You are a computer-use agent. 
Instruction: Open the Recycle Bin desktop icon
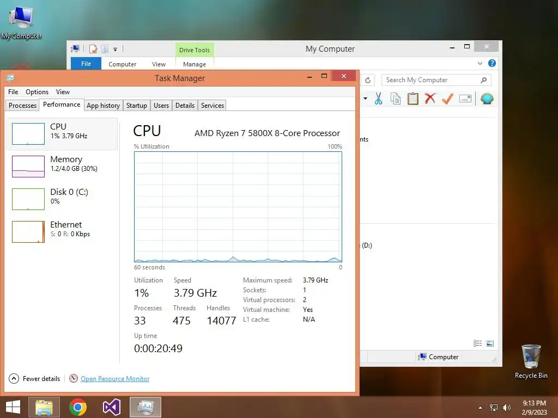531,361
